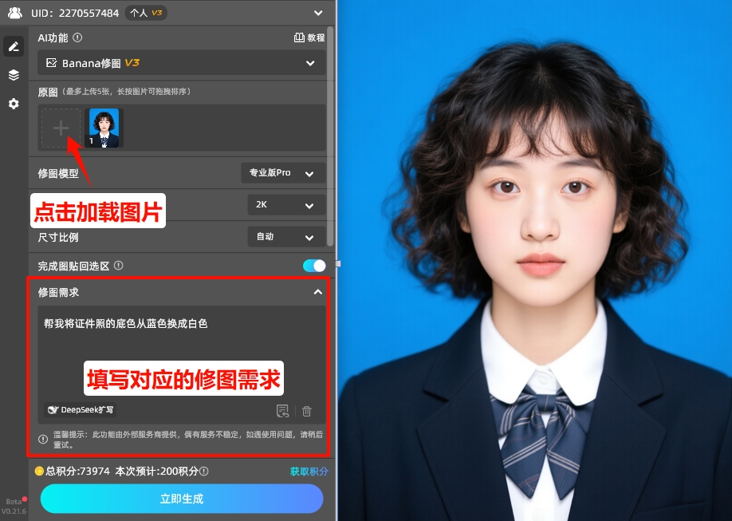The width and height of the screenshot is (732, 521).
Task: Click the 获取积分 link
Action: point(309,471)
